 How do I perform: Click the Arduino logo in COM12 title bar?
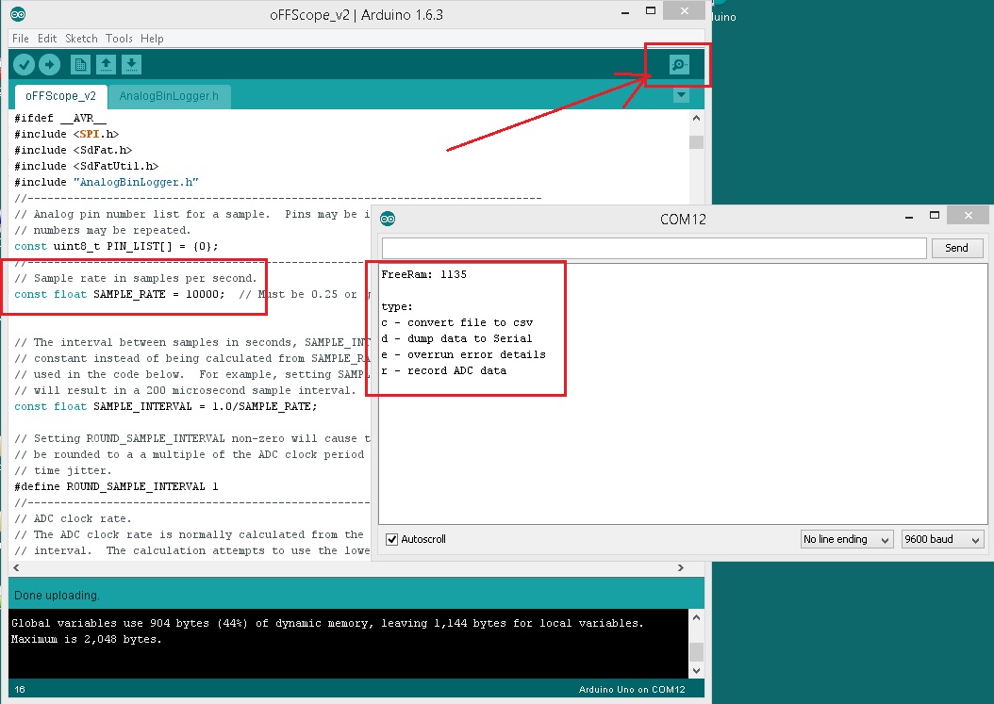click(388, 219)
